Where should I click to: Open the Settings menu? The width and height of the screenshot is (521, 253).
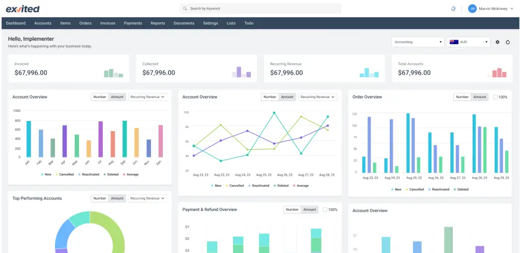tap(211, 23)
